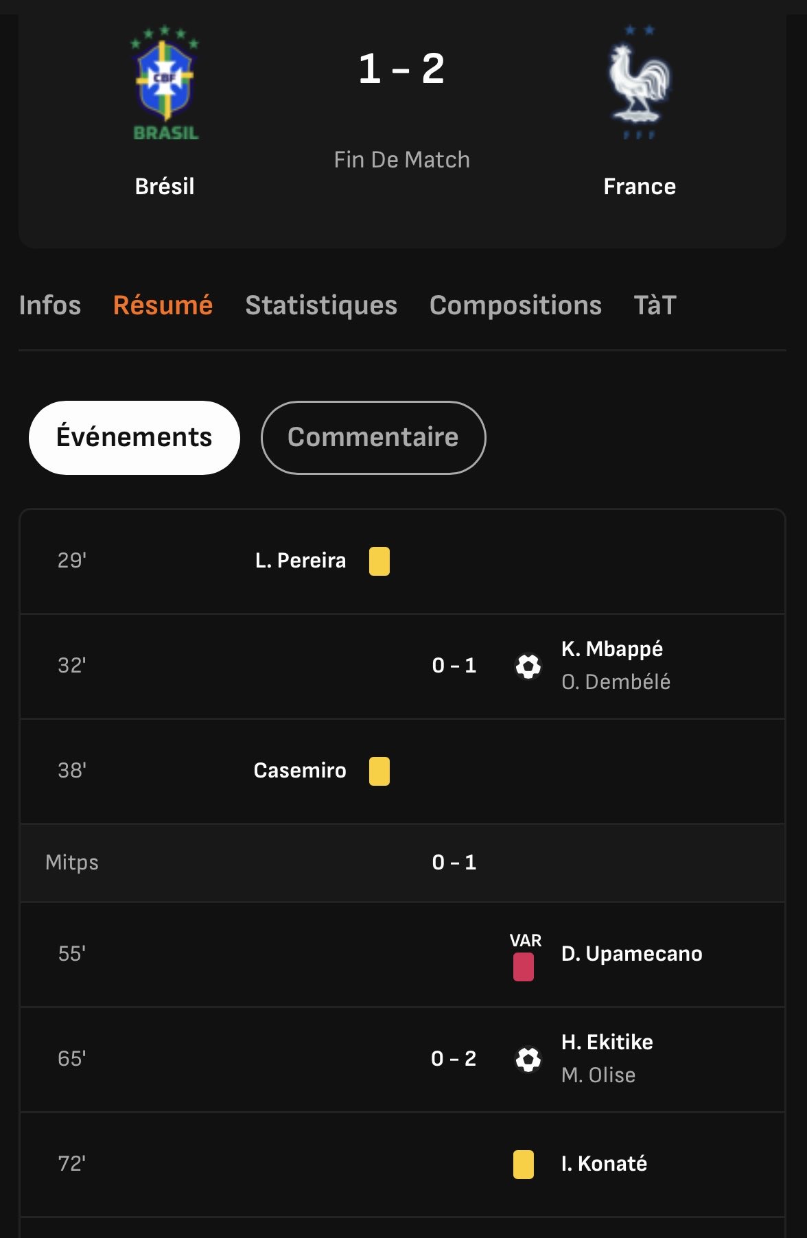Image resolution: width=807 pixels, height=1238 pixels.
Task: Click the goal ball icon beside Mbappé
Action: [528, 666]
